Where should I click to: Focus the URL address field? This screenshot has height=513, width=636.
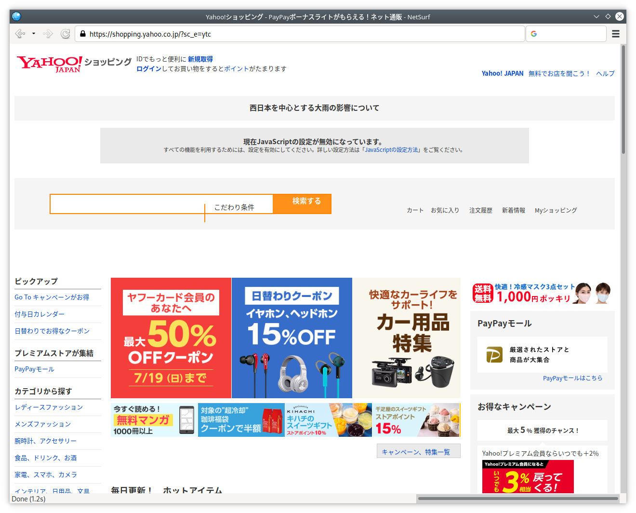(300, 34)
